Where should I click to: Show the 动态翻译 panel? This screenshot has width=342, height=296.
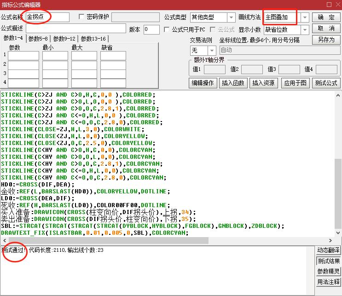coord(328,250)
